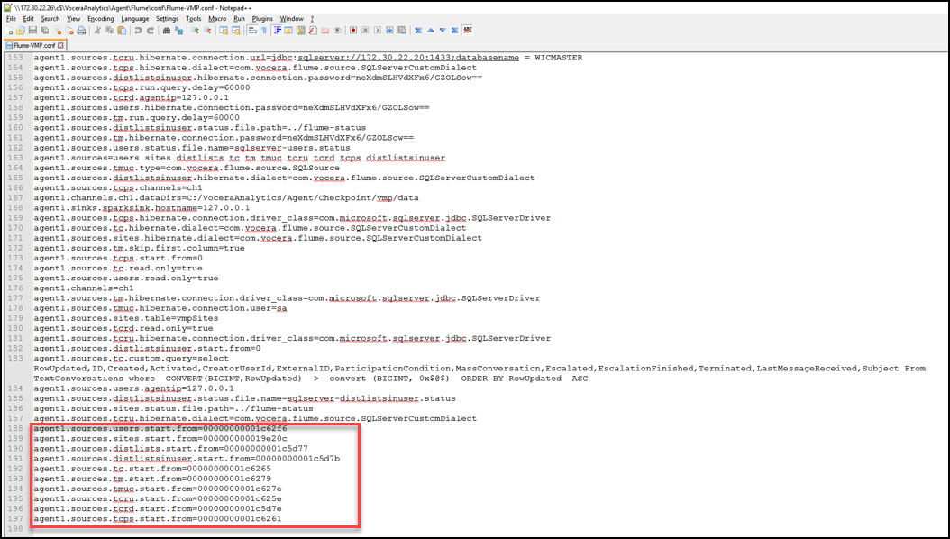
Task: Open the View menu
Action: pyautogui.click(x=73, y=19)
